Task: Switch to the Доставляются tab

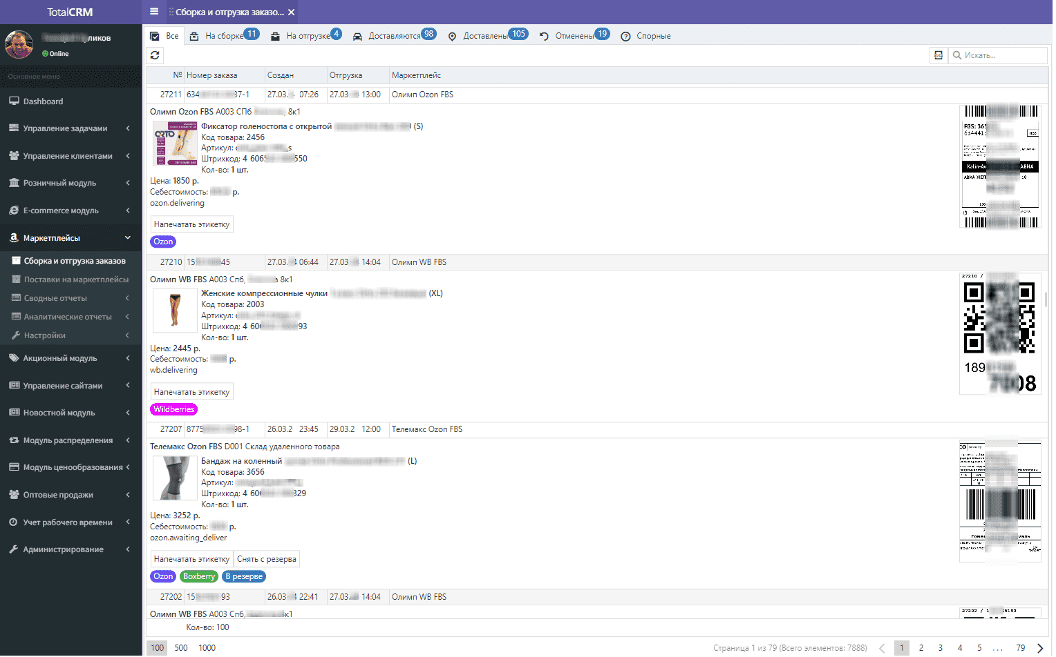Action: (x=394, y=36)
